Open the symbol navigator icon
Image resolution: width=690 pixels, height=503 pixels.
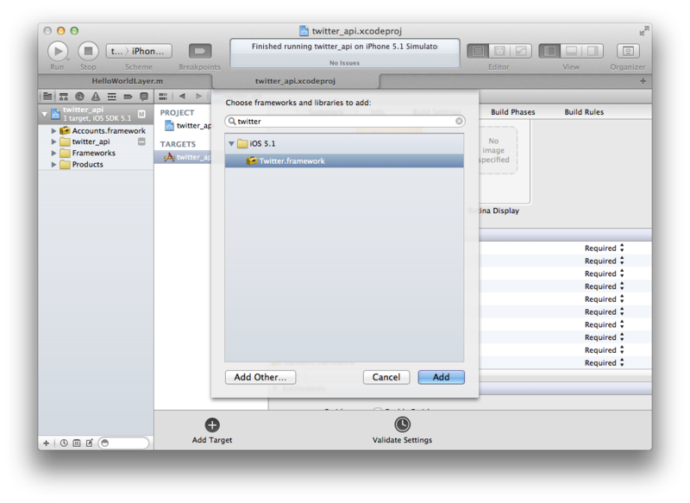63,97
